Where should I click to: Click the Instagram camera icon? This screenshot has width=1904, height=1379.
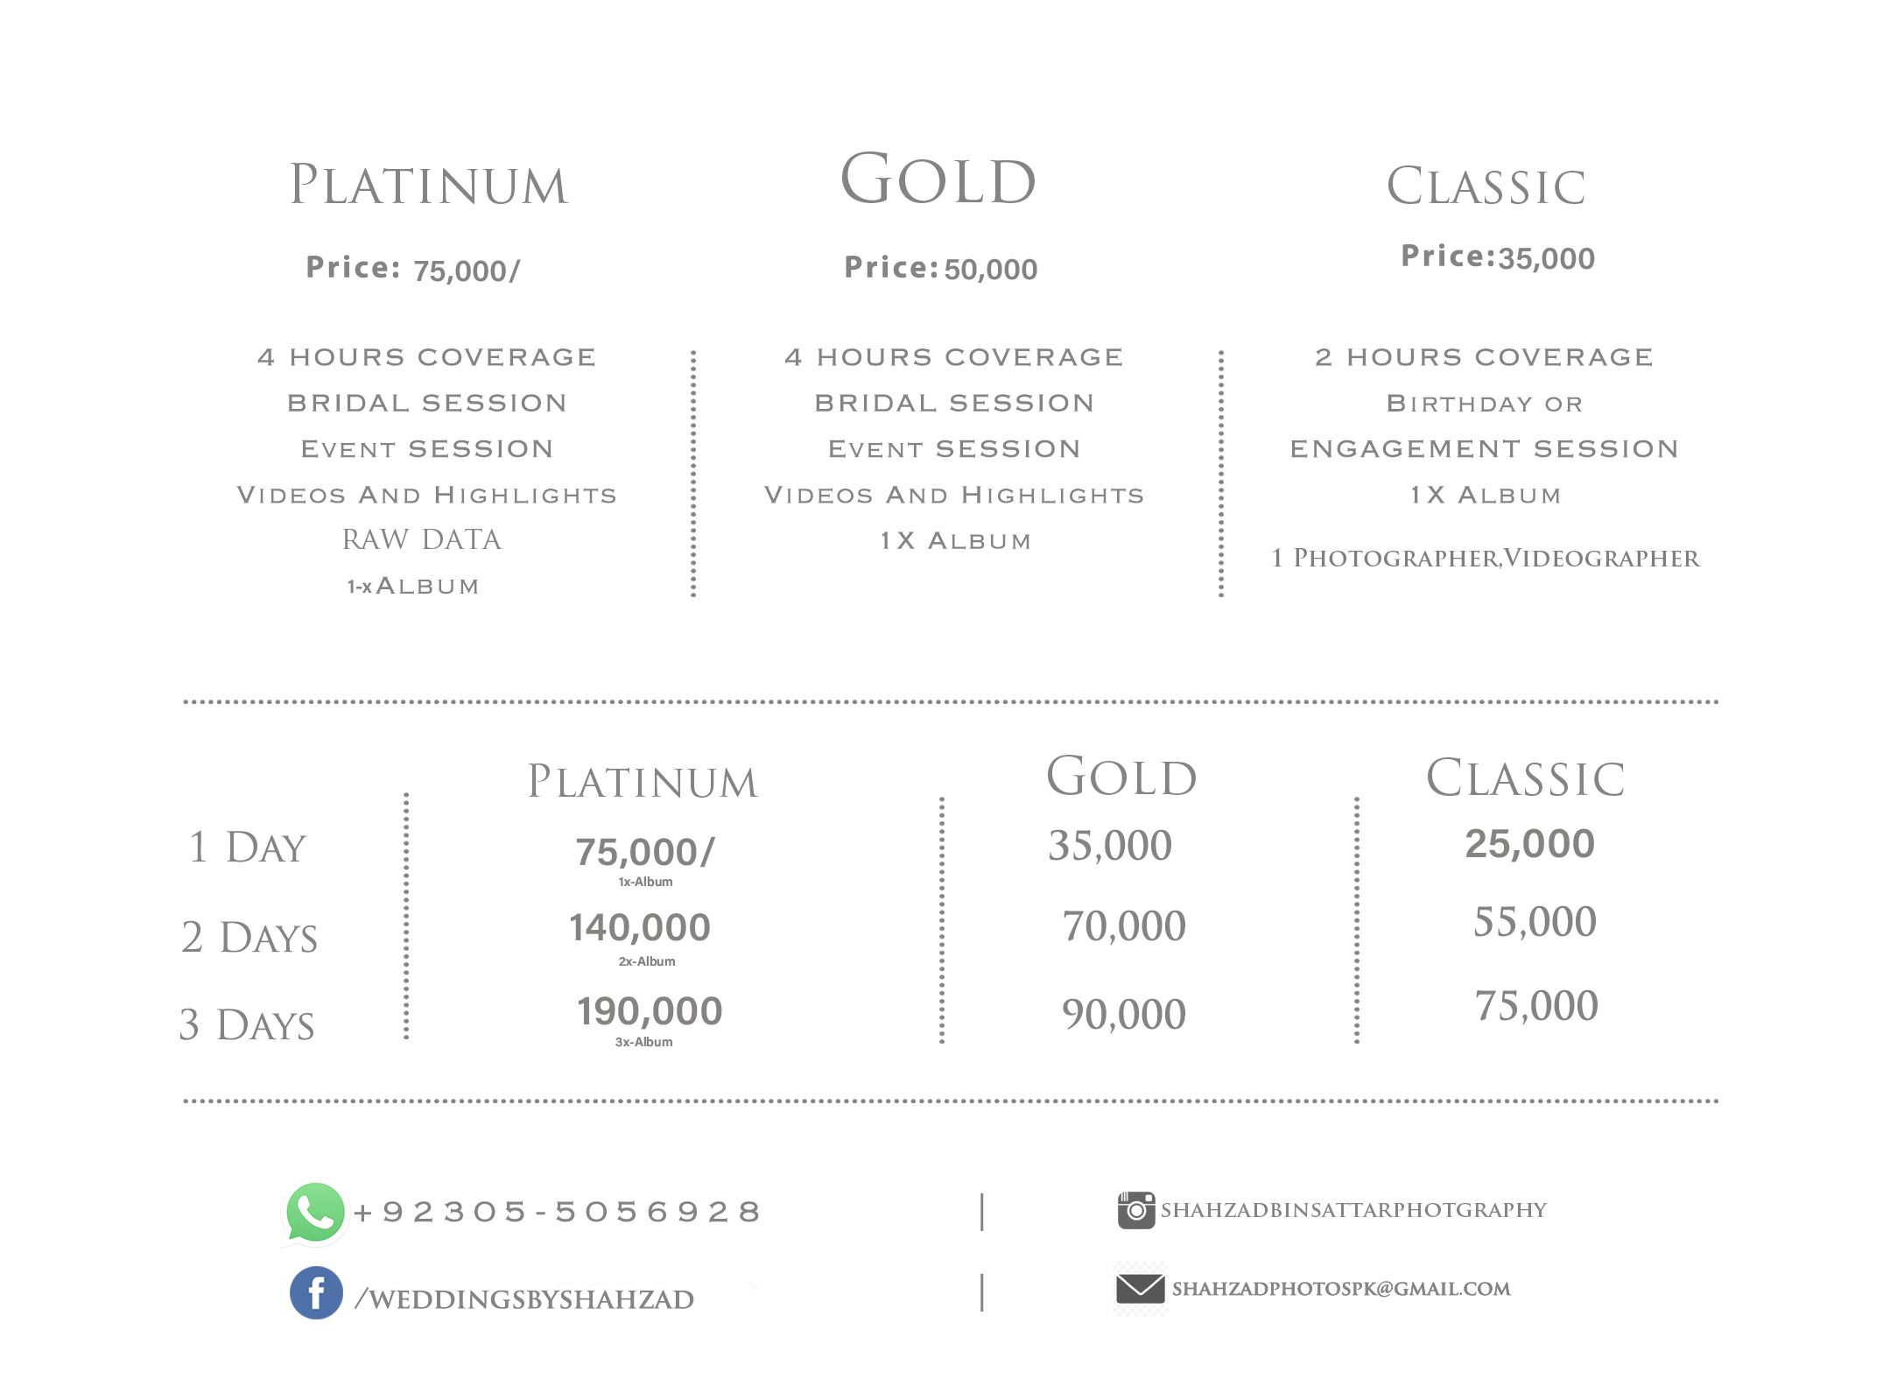(1136, 1210)
